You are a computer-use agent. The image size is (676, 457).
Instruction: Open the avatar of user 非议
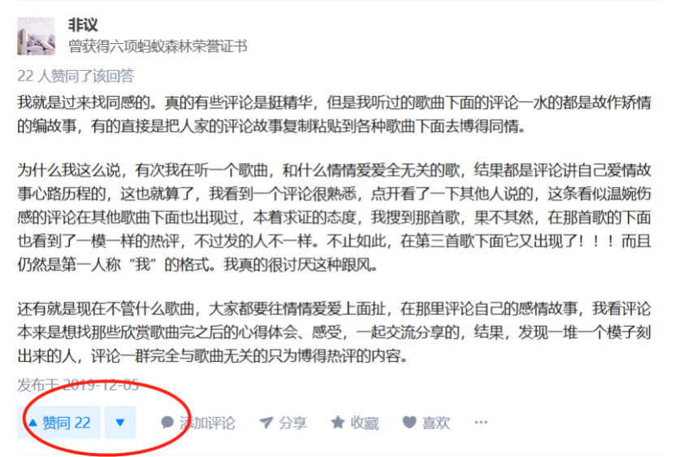click(x=37, y=37)
